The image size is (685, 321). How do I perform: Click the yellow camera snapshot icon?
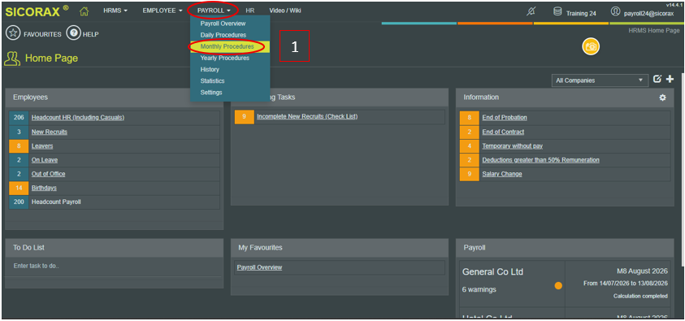click(591, 47)
